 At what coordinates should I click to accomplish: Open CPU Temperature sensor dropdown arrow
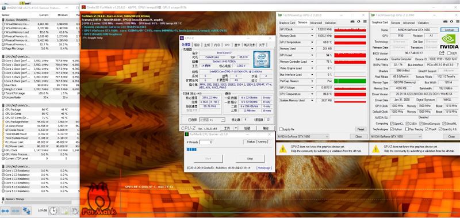coord(312,94)
